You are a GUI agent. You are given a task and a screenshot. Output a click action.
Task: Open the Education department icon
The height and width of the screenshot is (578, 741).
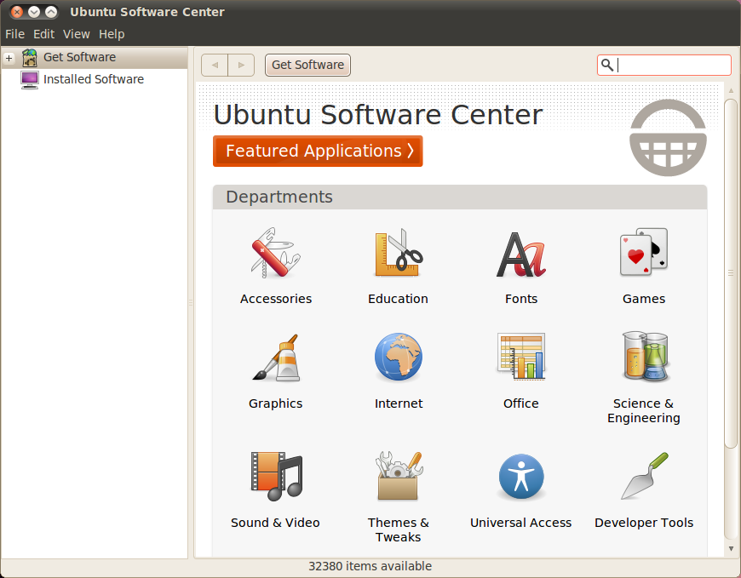coord(399,253)
